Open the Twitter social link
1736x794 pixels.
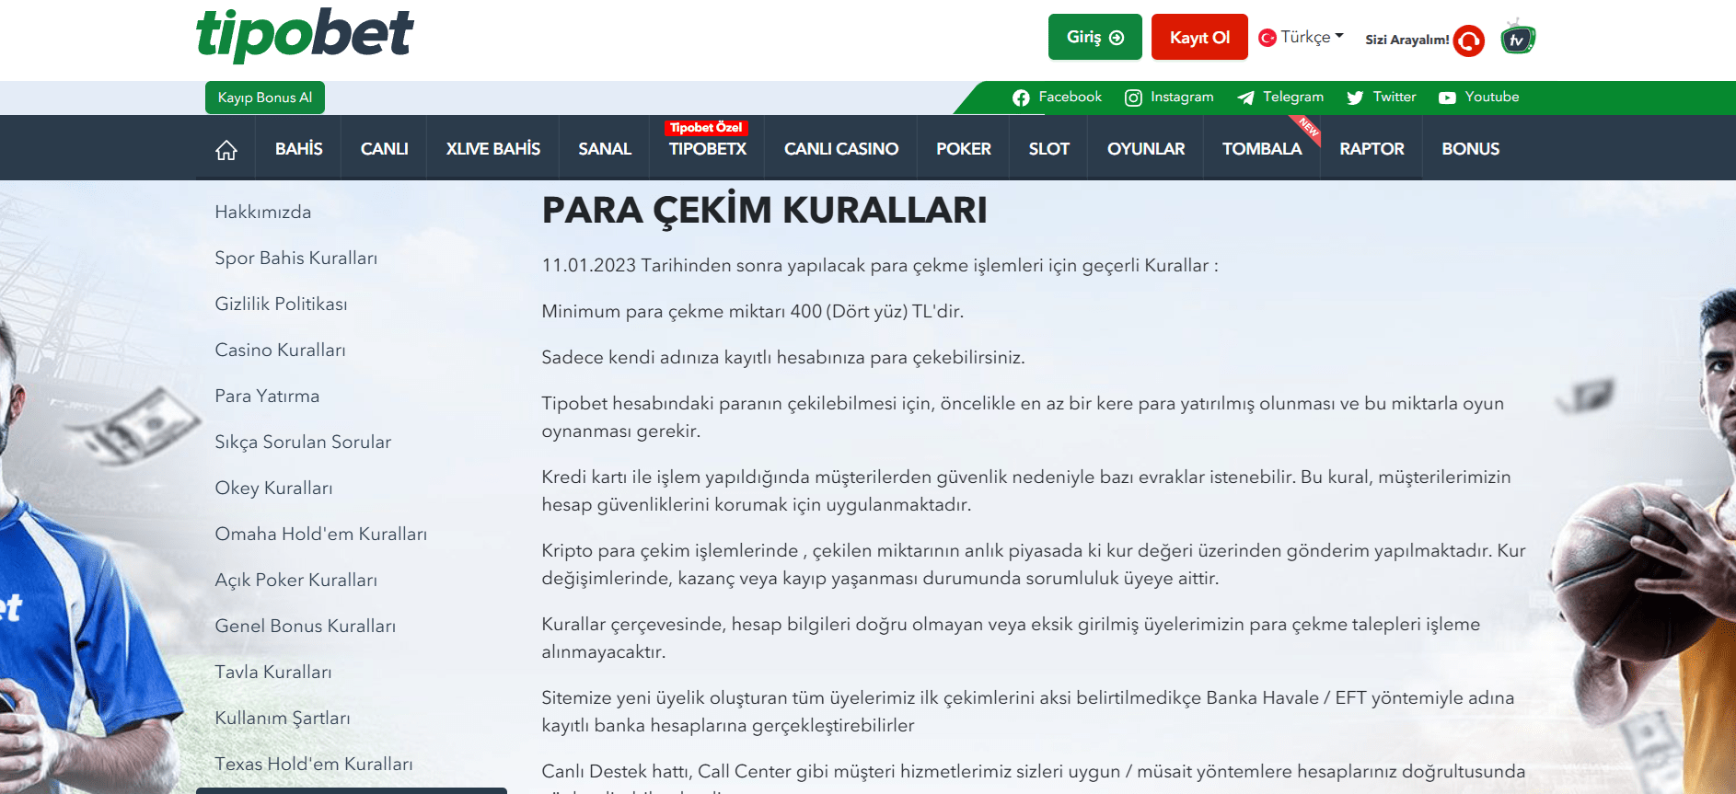[1381, 98]
